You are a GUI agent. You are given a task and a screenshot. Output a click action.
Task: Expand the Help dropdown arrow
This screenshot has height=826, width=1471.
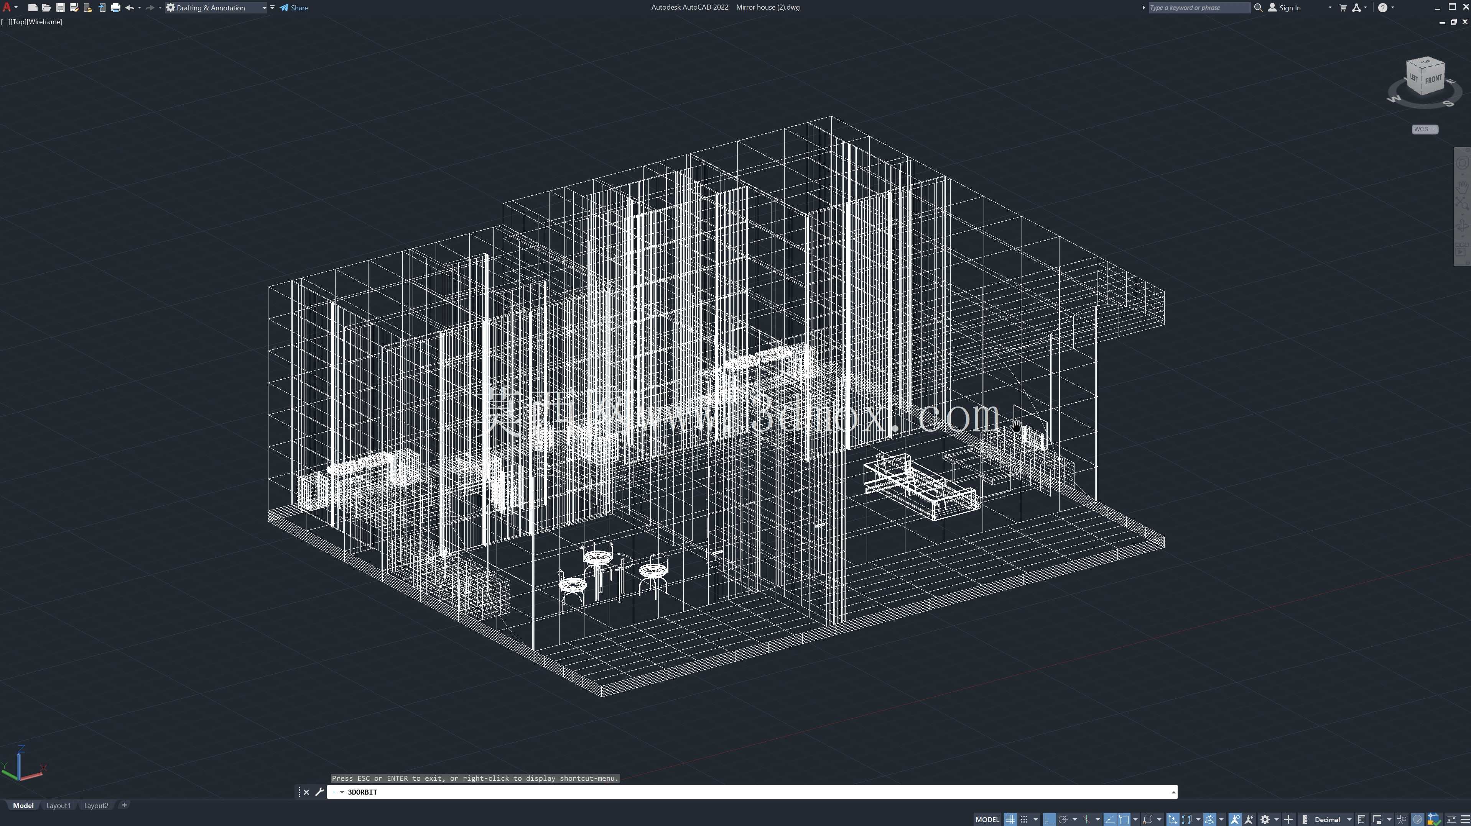[x=1393, y=7]
